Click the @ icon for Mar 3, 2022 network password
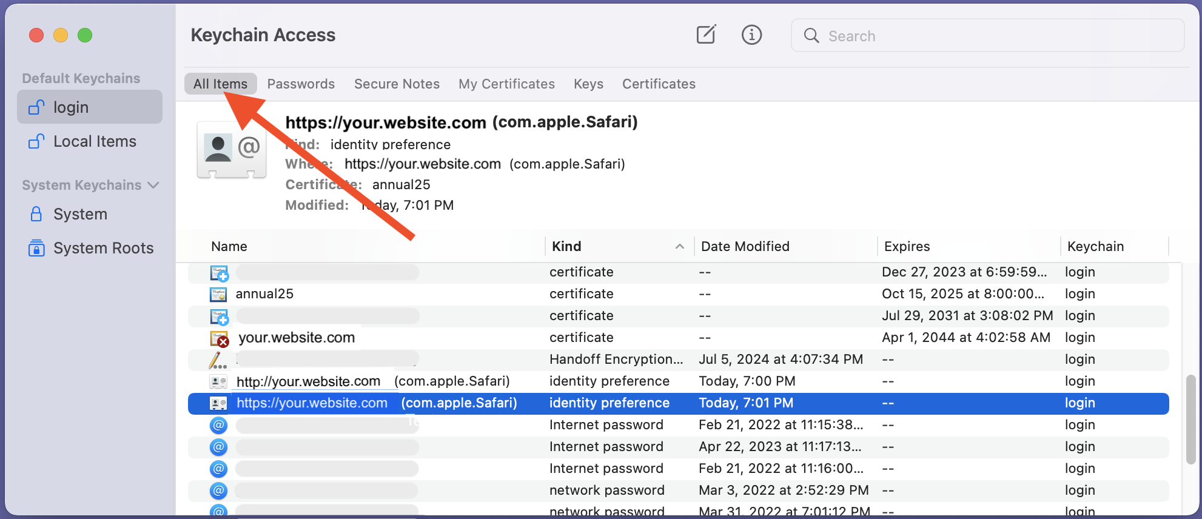This screenshot has width=1202, height=519. [x=218, y=491]
